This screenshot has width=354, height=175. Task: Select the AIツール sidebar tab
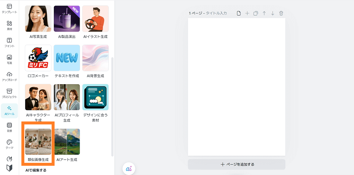click(9, 110)
